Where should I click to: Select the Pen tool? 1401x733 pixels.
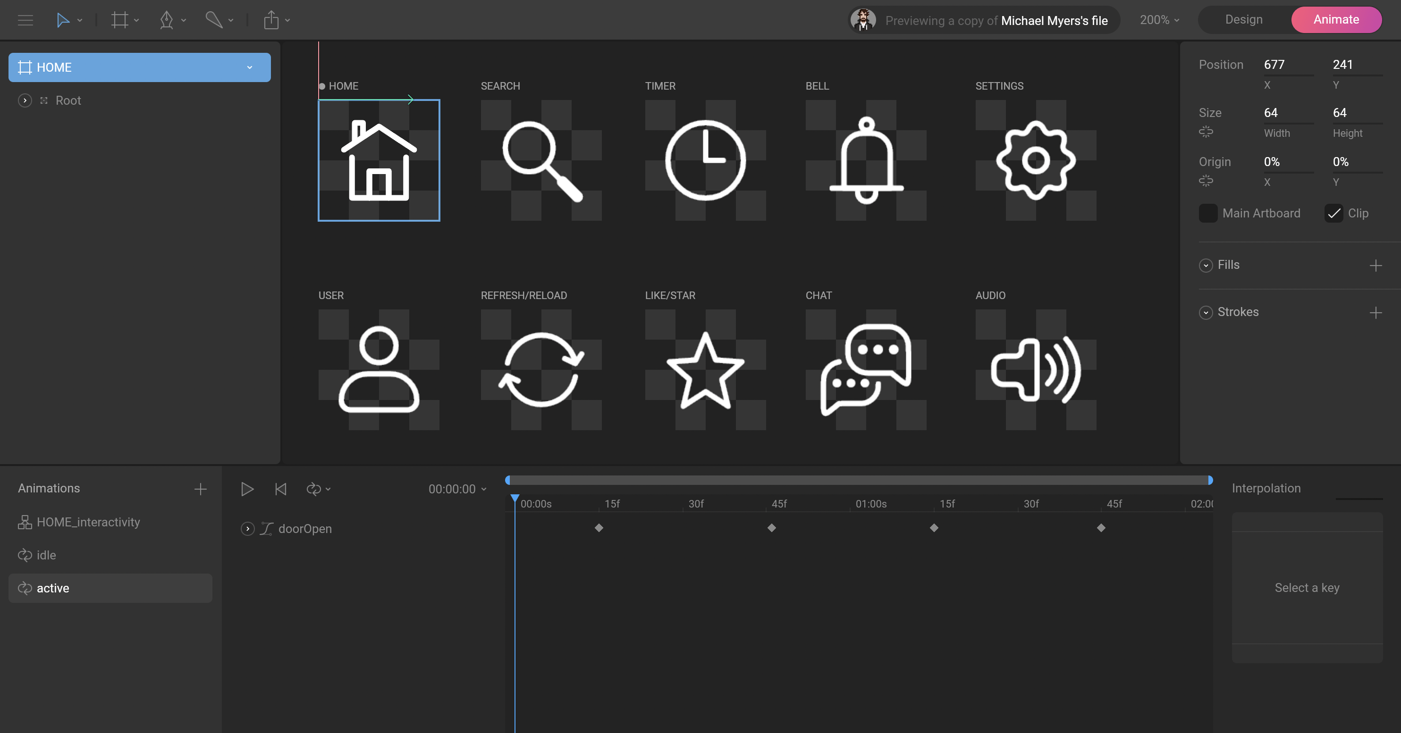pos(167,20)
